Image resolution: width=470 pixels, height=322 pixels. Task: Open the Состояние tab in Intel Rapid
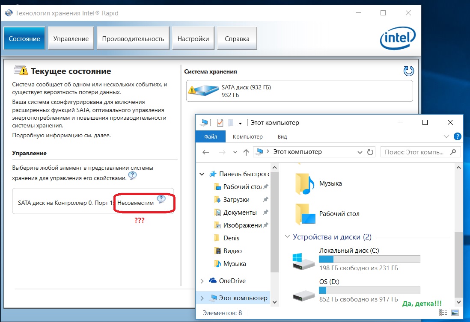[x=24, y=38]
